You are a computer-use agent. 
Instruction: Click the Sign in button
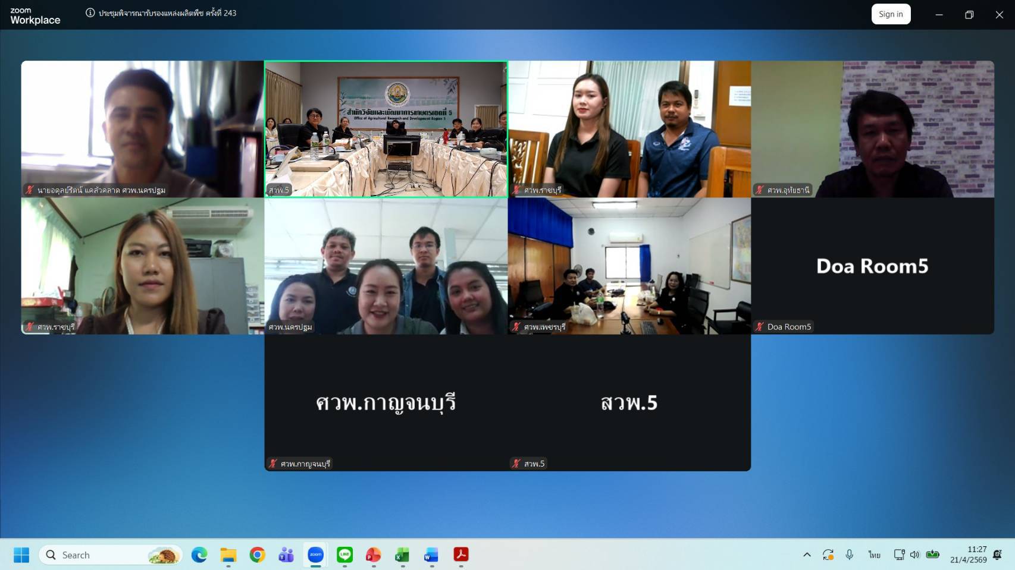[x=890, y=14]
